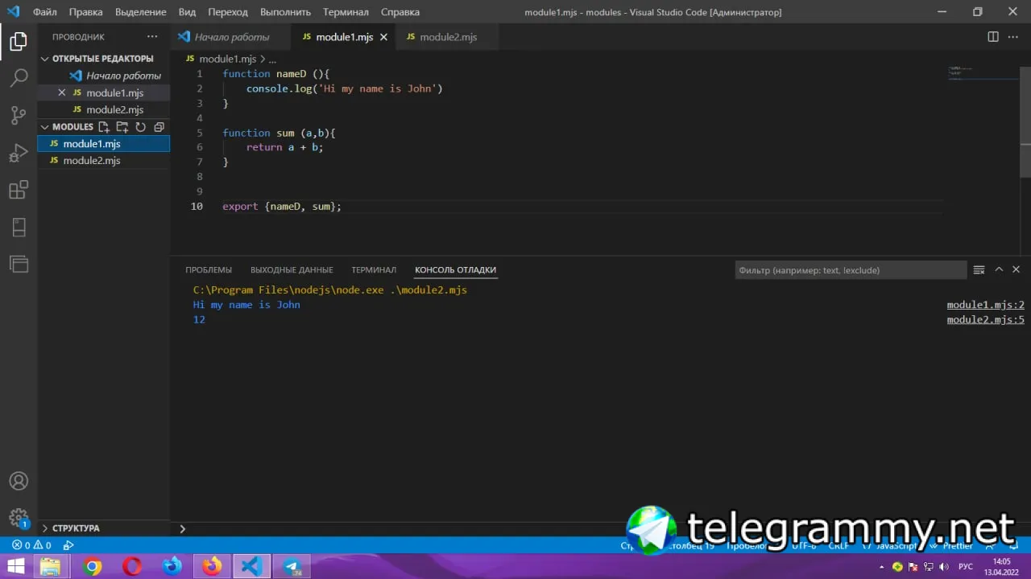Open module2.mjs in the MODULES tree
1031x579 pixels.
(104, 161)
